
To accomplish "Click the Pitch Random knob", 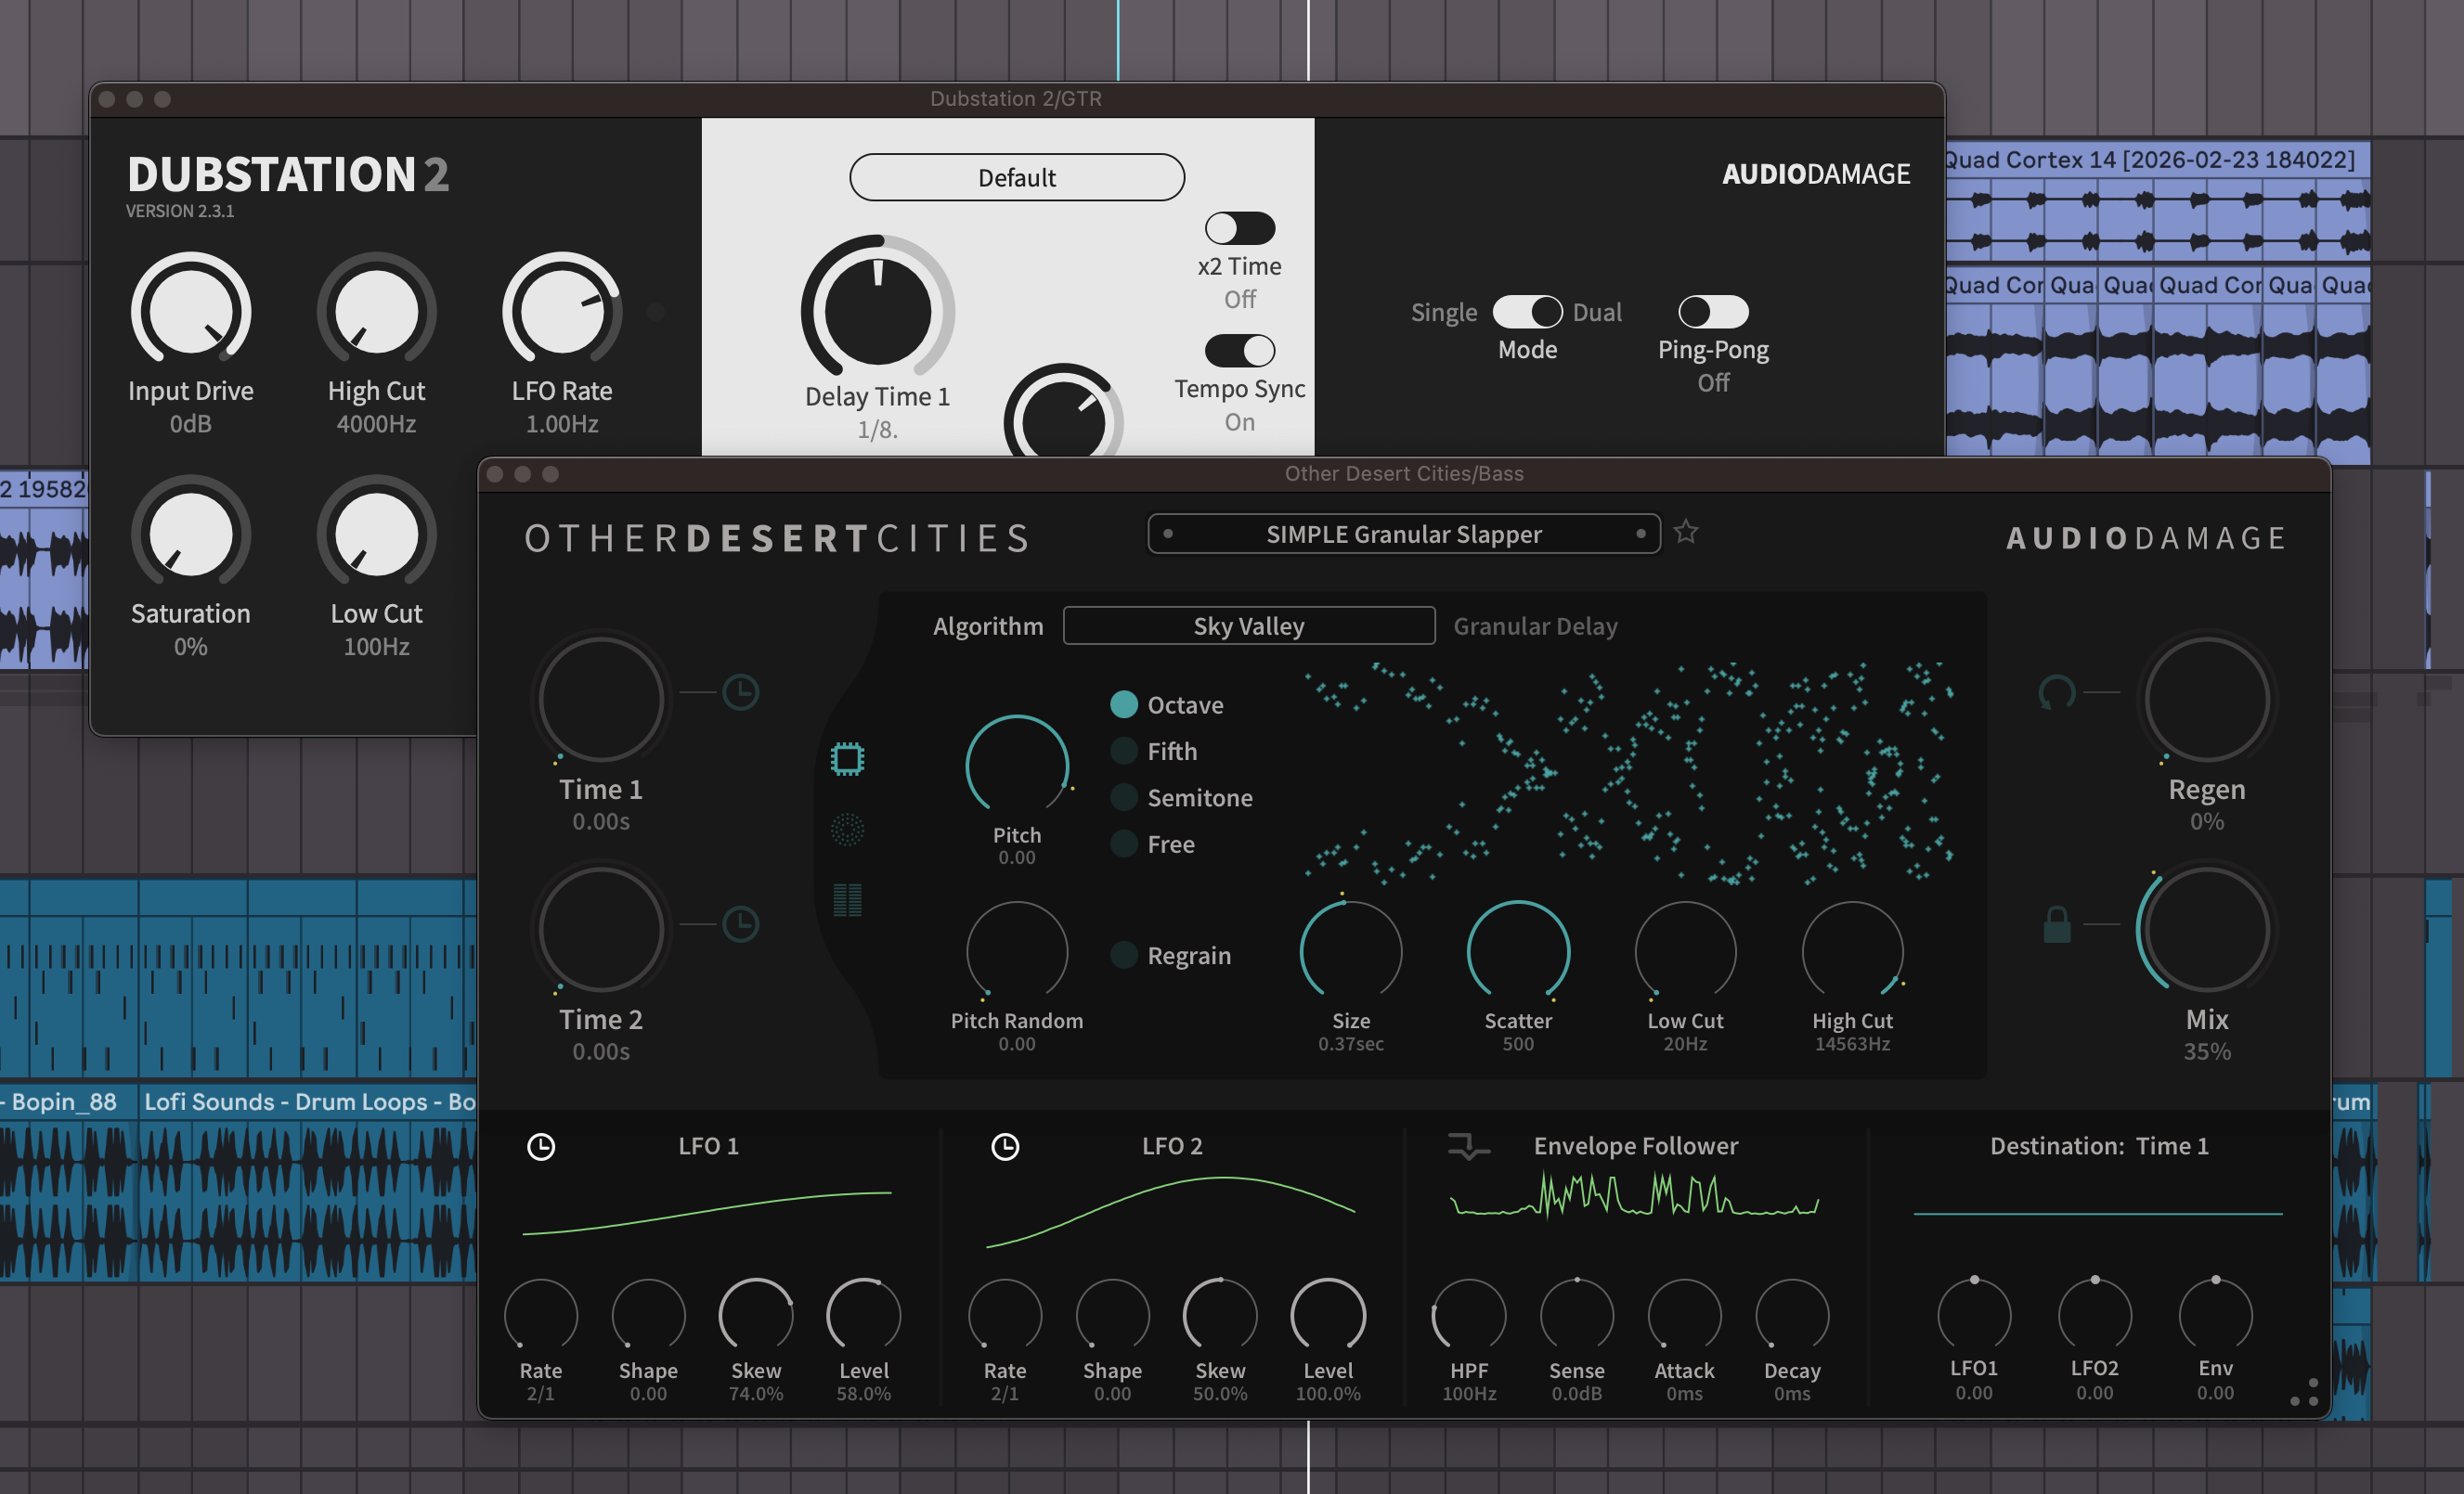I will tap(1017, 951).
